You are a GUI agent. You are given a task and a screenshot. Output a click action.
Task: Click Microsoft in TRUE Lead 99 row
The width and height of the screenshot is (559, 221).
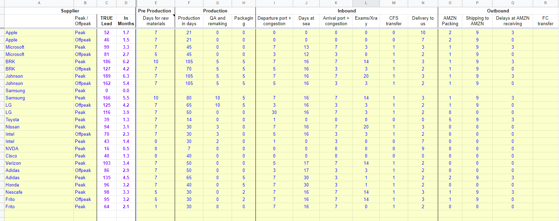tap(39, 47)
